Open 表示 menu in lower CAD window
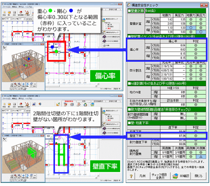This screenshot has width=210, height=186. (21, 99)
